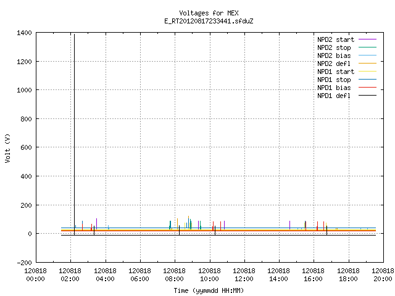The width and height of the screenshot is (395, 296).
Task: Click the green NPD2 stop legend line
Action: [367, 47]
